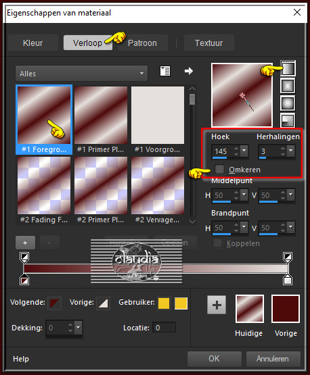Image resolution: width=310 pixels, height=375 pixels.
Task: Click the large plus add-to-palette button
Action: [x=217, y=305]
